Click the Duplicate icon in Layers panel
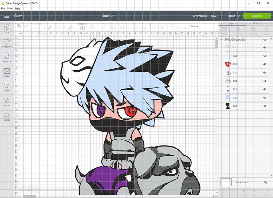Viewport: 273px width, 198px height. click(x=253, y=29)
